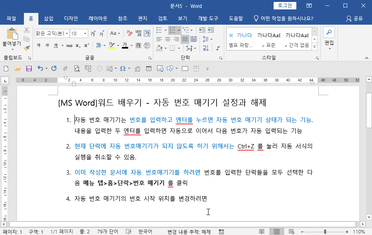Save the document with the floppy icon
Screen dimensions: 372x235
29,69
